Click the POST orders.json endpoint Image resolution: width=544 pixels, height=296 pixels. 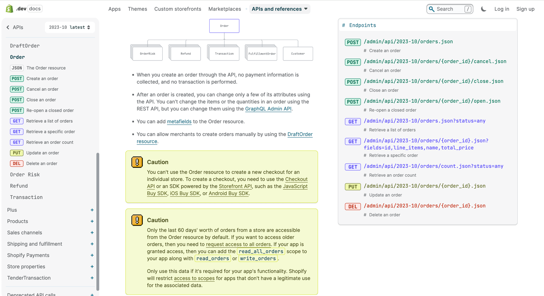(x=408, y=41)
